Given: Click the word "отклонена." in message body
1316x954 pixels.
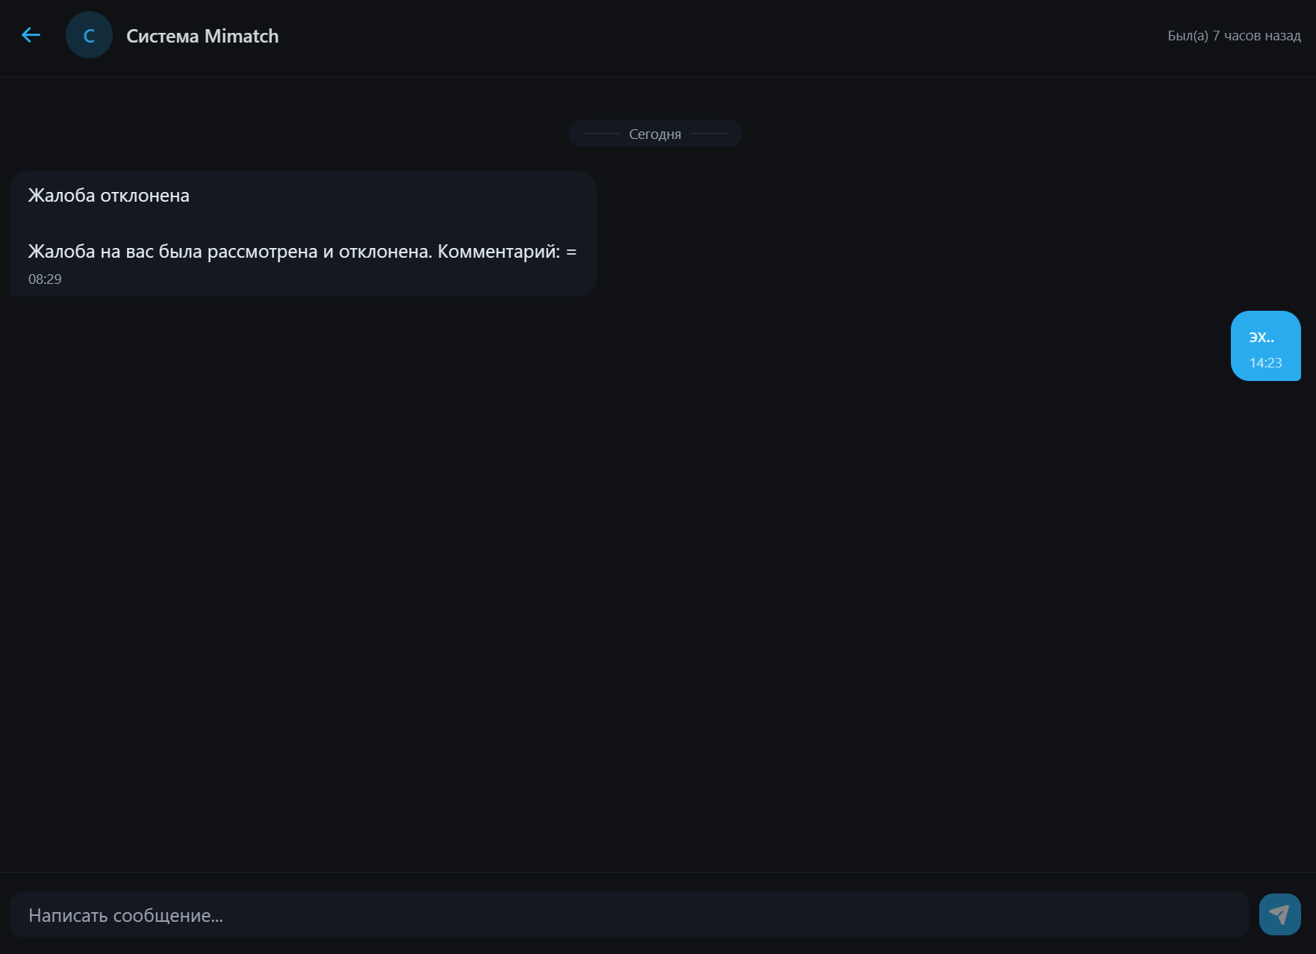Looking at the screenshot, I should pyautogui.click(x=385, y=252).
